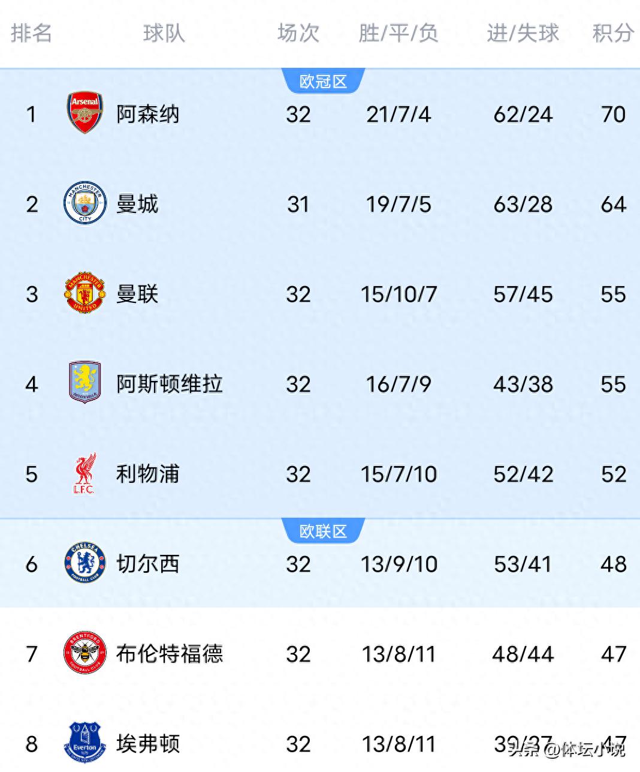This screenshot has height=772, width=640.
Task: Click the Liverpool club crest
Action: pos(84,473)
